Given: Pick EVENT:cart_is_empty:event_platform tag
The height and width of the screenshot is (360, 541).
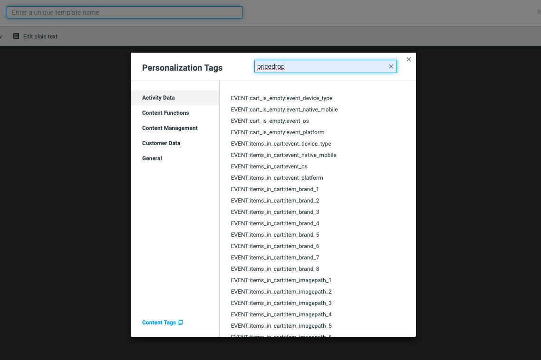Looking at the screenshot, I should (x=278, y=132).
